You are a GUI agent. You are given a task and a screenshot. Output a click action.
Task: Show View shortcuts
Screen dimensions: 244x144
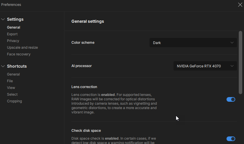(x=11, y=88)
